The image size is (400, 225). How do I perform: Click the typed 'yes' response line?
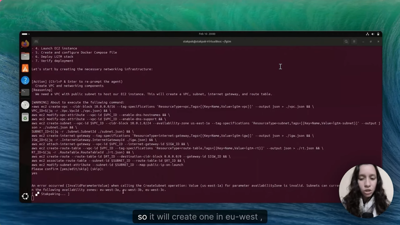(x=34, y=173)
